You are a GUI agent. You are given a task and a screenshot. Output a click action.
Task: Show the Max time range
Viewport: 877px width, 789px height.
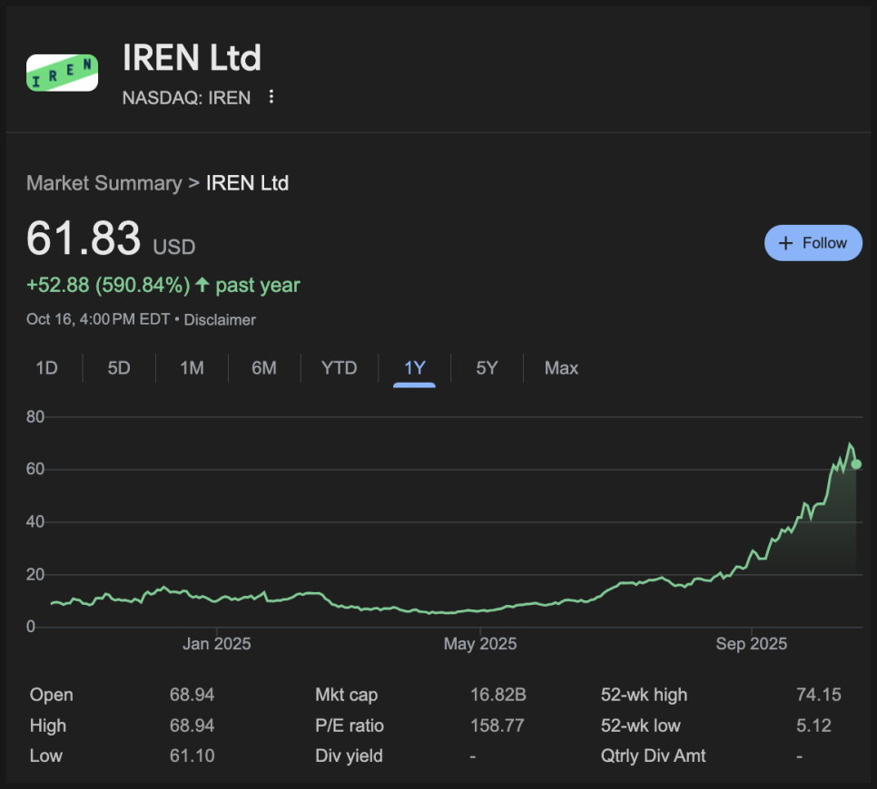point(561,368)
